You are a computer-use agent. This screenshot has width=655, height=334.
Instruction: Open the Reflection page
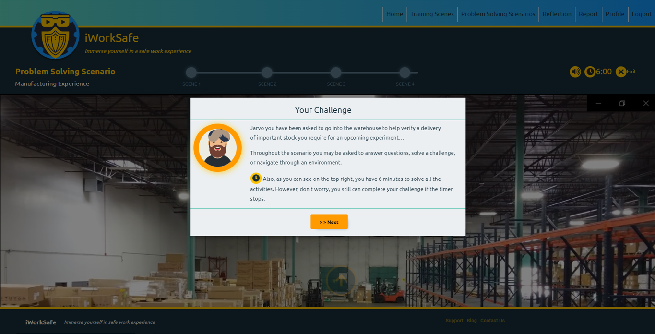point(557,14)
